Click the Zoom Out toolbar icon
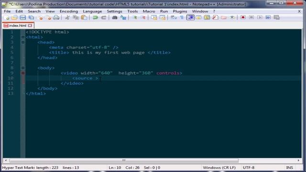The image size is (306, 172). click(143, 18)
